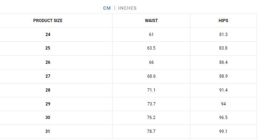Click the hips value 81.3
The height and width of the screenshot is (140, 259).
[223, 35]
